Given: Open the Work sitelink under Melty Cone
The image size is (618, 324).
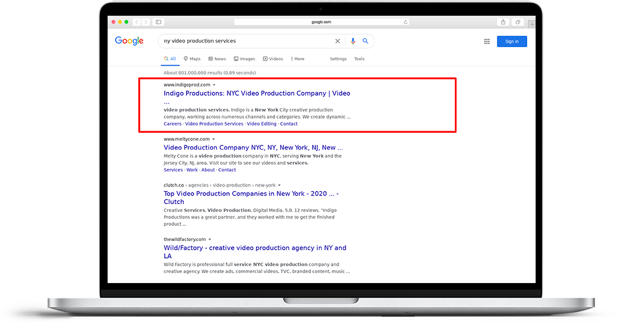Looking at the screenshot, I should pos(192,170).
